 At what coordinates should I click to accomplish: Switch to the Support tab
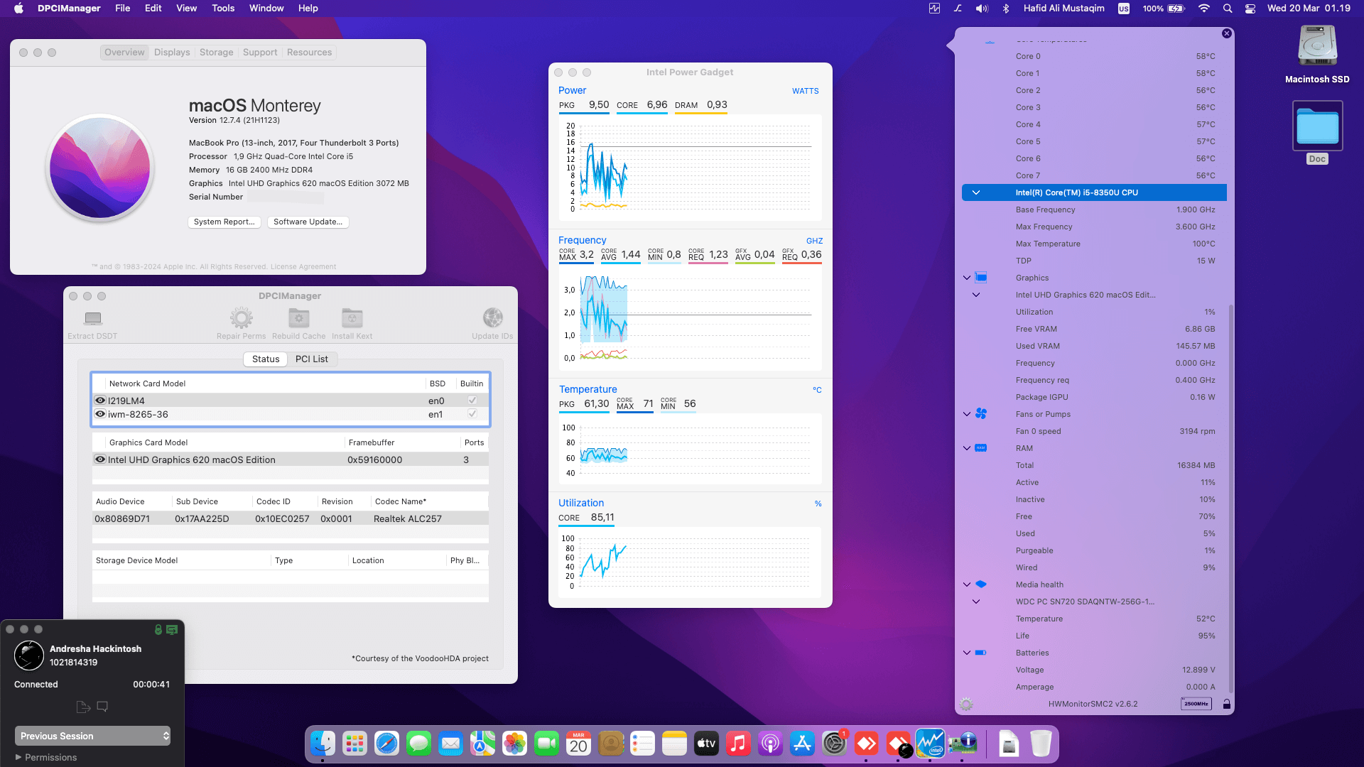coord(260,53)
